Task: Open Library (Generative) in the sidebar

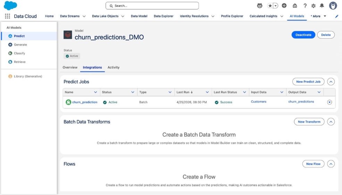Action: click(x=29, y=76)
